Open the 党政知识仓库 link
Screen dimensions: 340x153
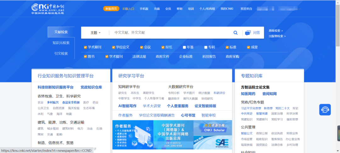pos(91,87)
